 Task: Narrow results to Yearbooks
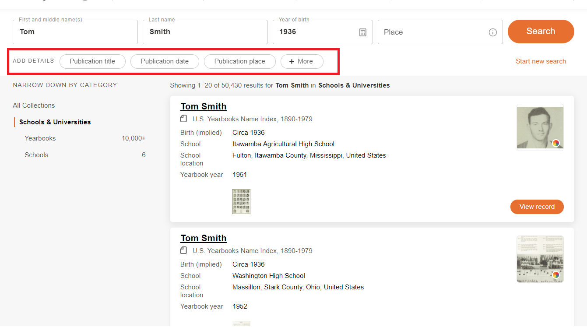[x=40, y=138]
